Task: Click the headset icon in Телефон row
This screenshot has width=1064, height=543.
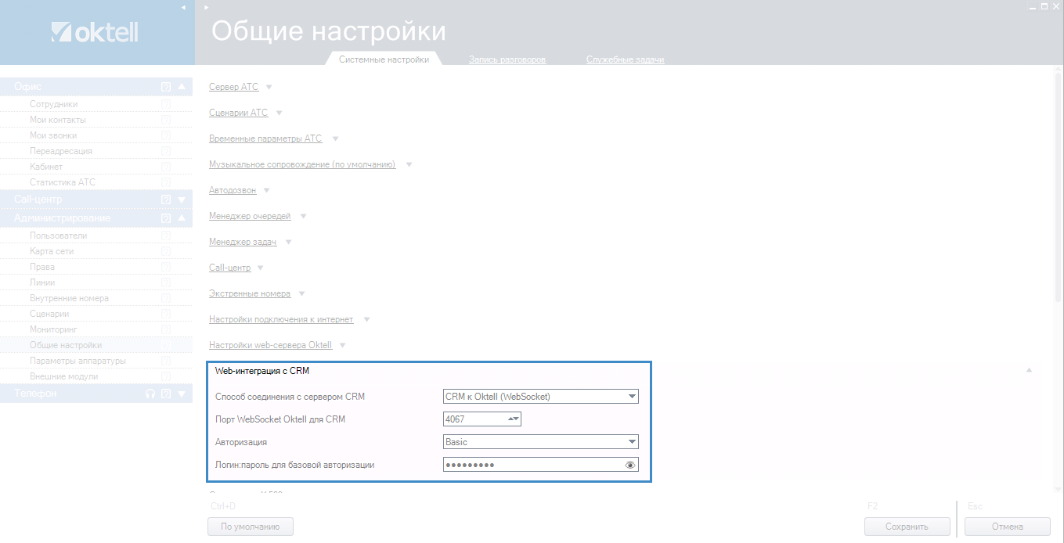Action: click(x=150, y=394)
